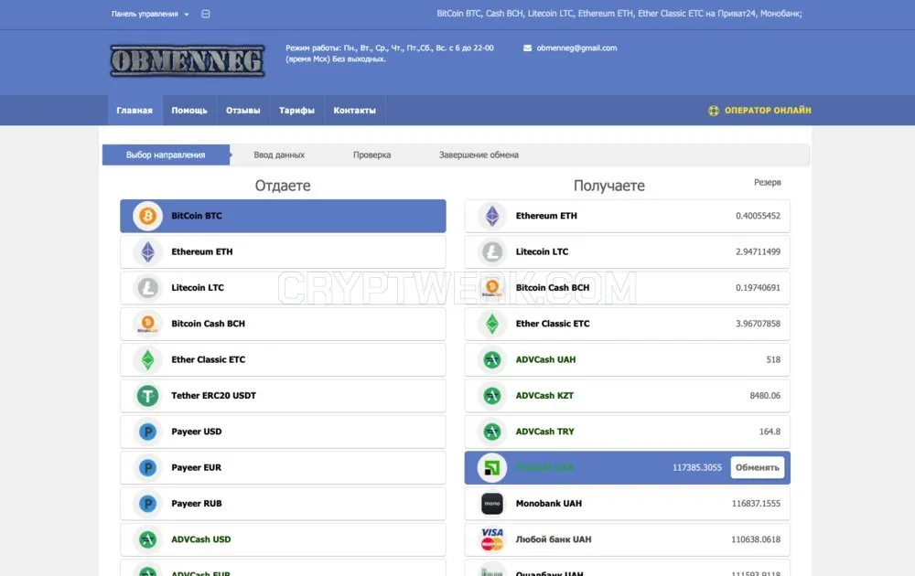Viewport: 915px width, 576px height.
Task: Choose ADVCash KZT label
Action: (x=544, y=396)
